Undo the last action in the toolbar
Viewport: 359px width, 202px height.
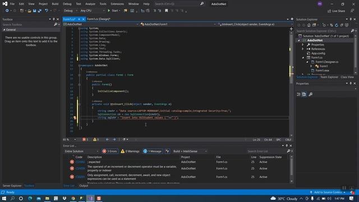pyautogui.click(x=47, y=11)
